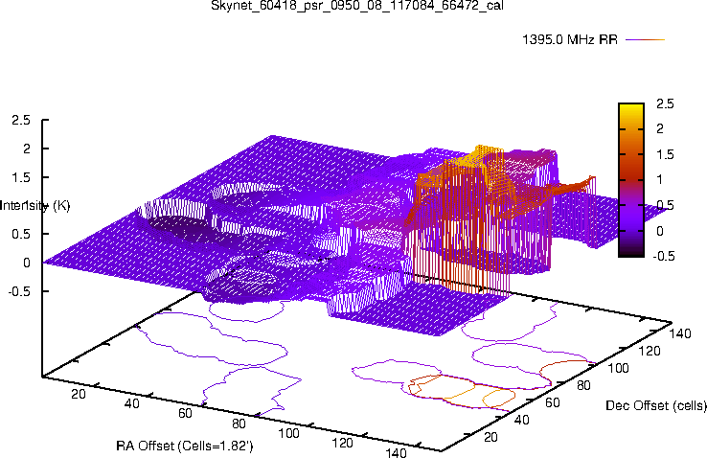The image size is (707, 458).
Task: Click the z-axis tick label 0.5
Action: (21, 234)
